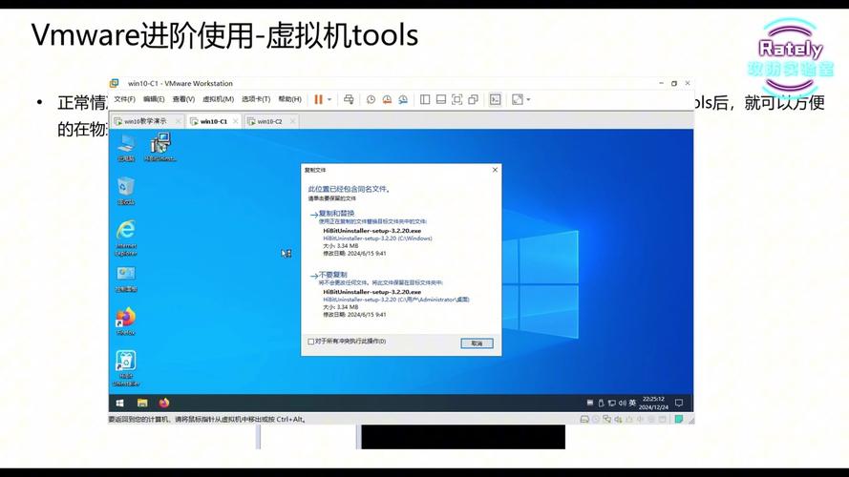Select the HiBitUninstaller setup file on the desktop
Viewport: 849px width, 477px height.
160,147
